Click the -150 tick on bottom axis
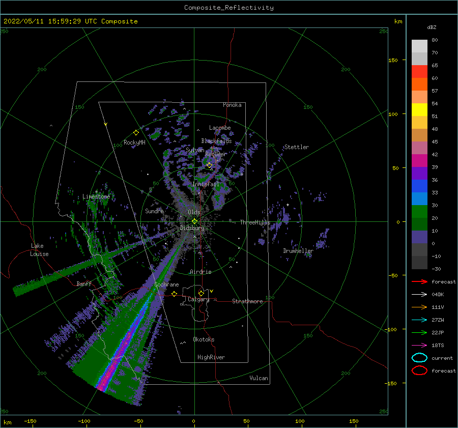458x428 pixels. pos(30,421)
